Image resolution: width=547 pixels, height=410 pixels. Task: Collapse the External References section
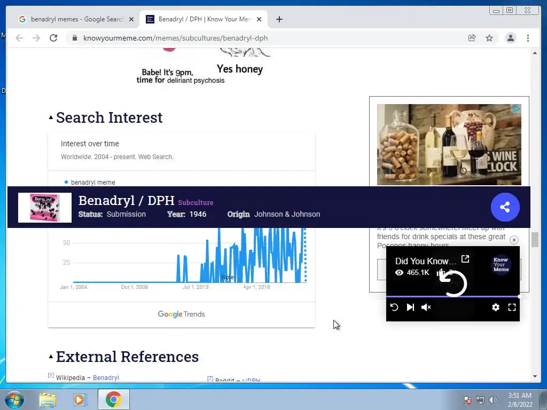point(51,356)
